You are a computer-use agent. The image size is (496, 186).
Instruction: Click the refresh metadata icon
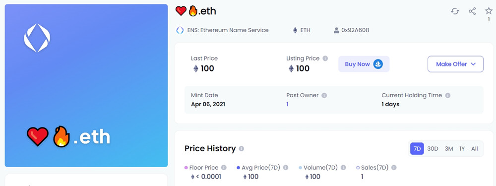coord(455,11)
